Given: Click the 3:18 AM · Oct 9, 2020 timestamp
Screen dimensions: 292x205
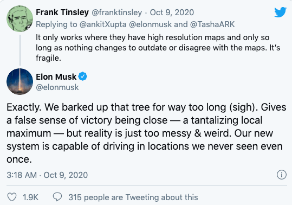Looking at the screenshot, I should (x=47, y=175).
